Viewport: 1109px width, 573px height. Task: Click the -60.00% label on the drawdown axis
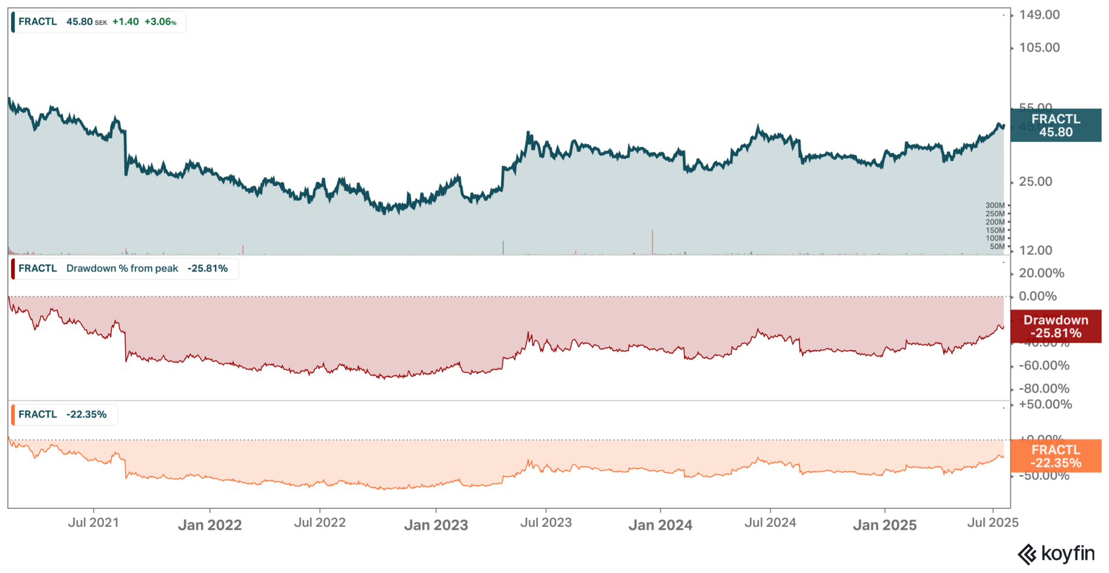point(1044,366)
